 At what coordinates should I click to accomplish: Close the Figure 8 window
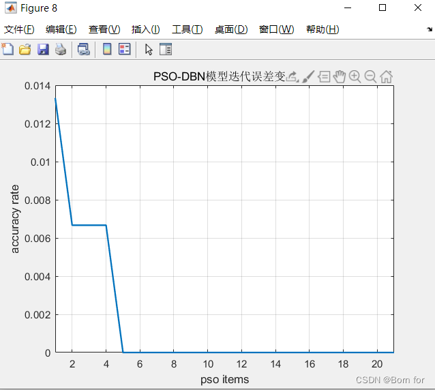tap(418, 7)
